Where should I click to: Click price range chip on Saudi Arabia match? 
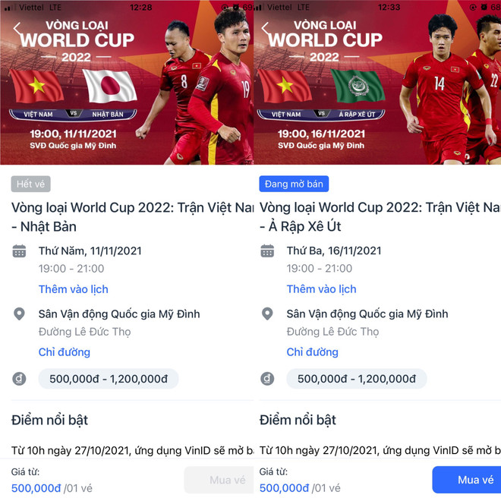pyautogui.click(x=357, y=379)
